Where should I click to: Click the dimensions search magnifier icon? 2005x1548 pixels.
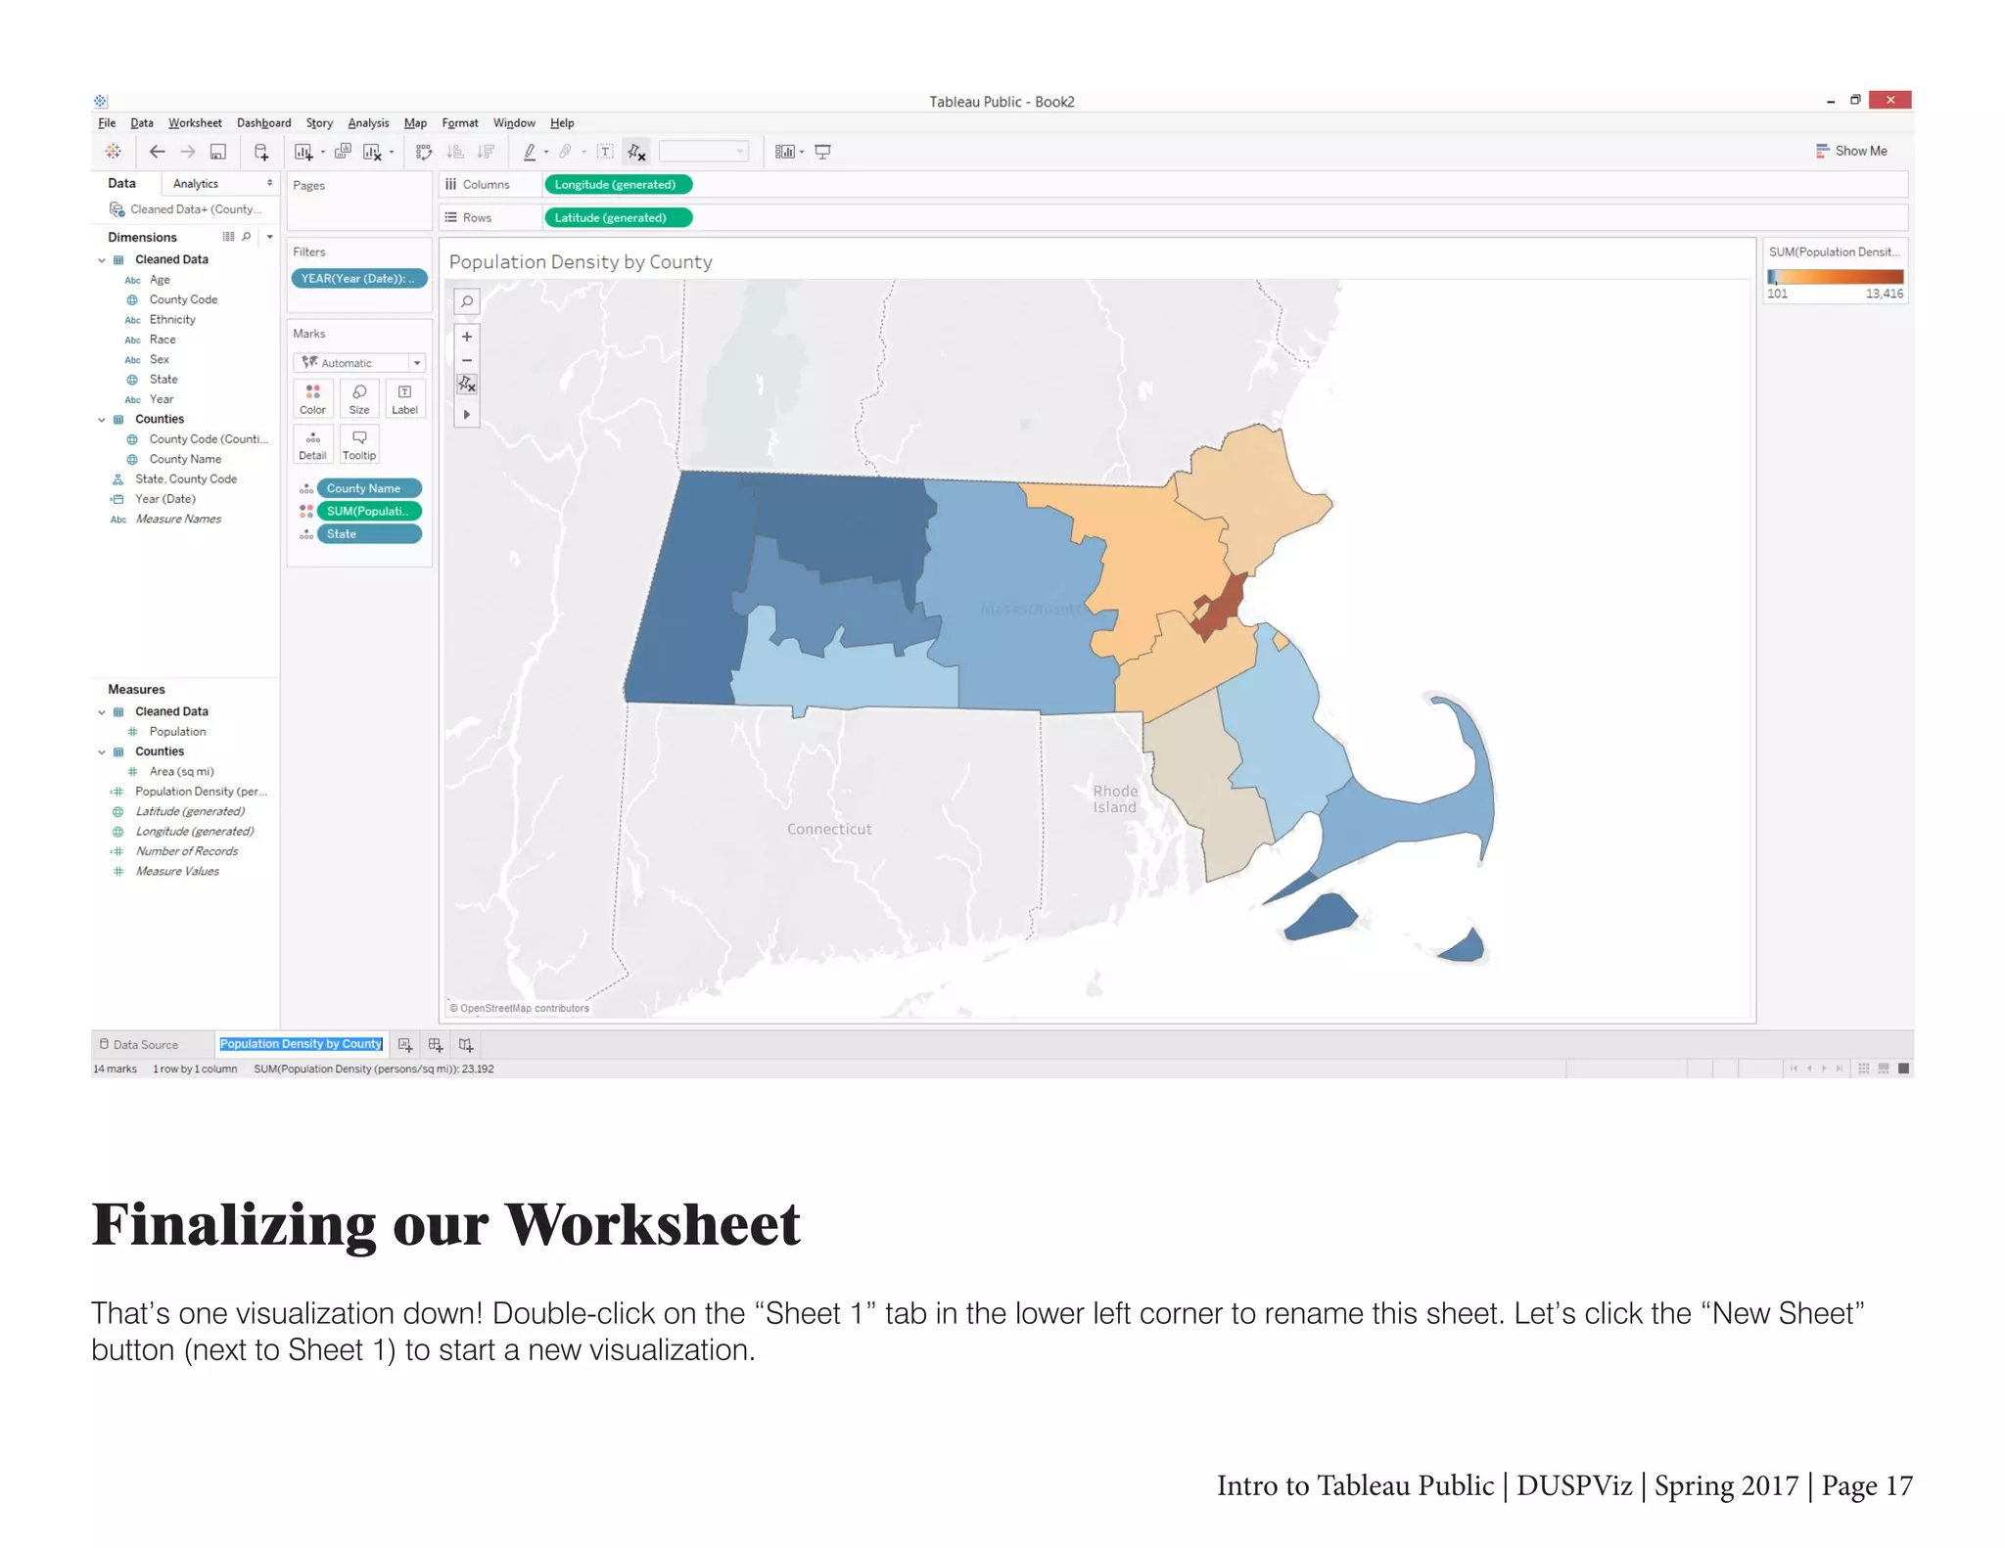coord(247,237)
